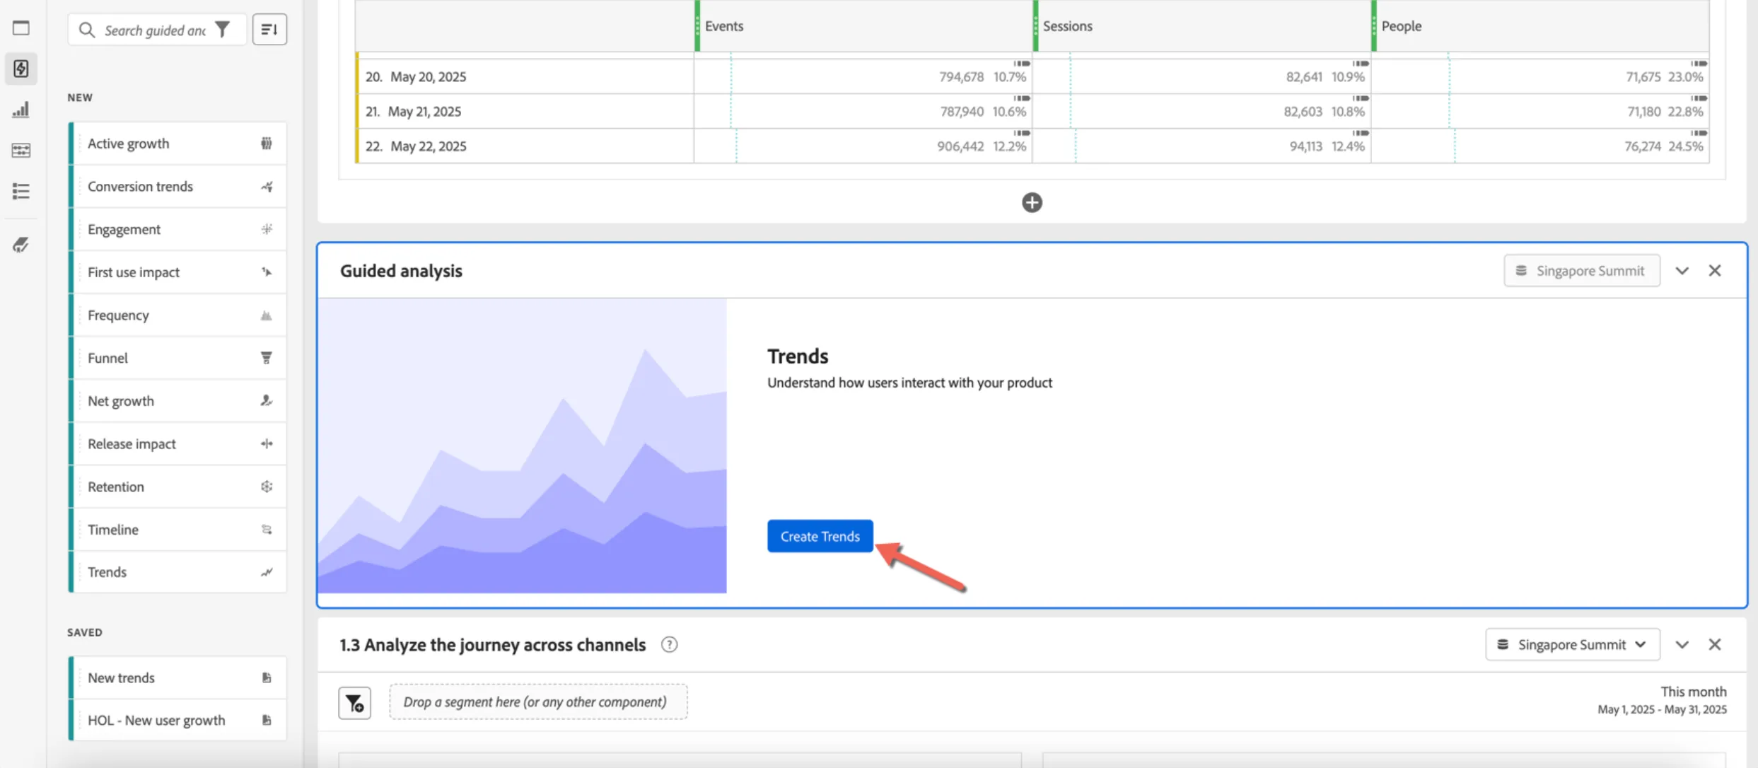
Task: Close the 1.3 Analyze the journey panel
Action: [x=1714, y=644]
